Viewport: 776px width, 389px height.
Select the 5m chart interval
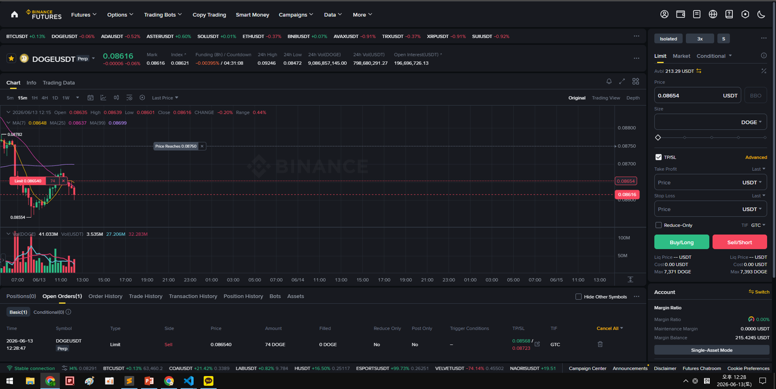pos(10,98)
